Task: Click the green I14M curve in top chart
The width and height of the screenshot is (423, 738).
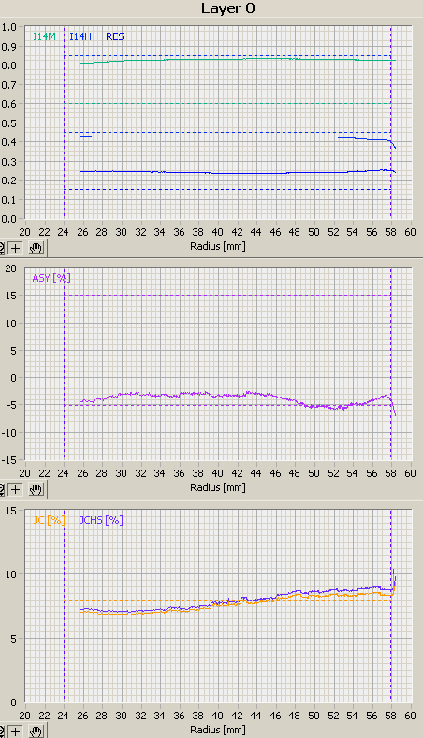Action: (x=236, y=59)
